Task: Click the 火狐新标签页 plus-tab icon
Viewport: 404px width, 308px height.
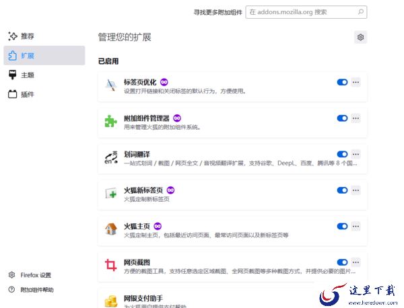Action: (111, 193)
